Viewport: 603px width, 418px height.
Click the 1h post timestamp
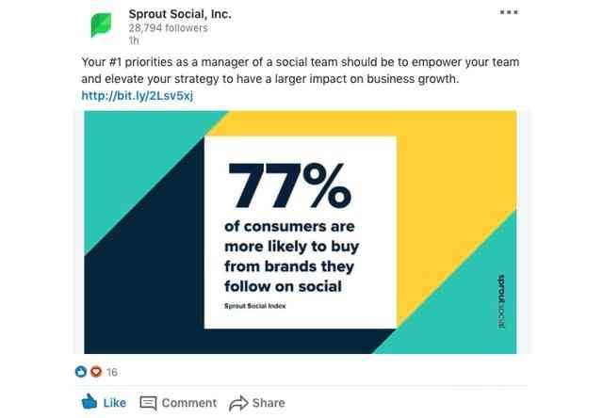pos(134,40)
